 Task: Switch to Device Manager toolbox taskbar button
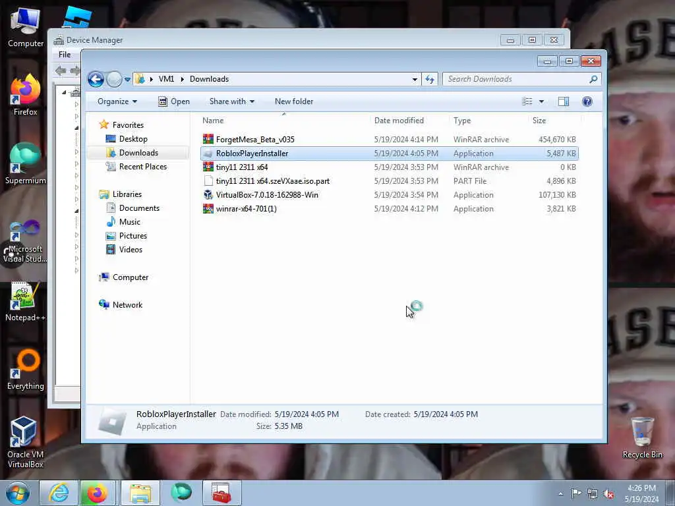[221, 493]
